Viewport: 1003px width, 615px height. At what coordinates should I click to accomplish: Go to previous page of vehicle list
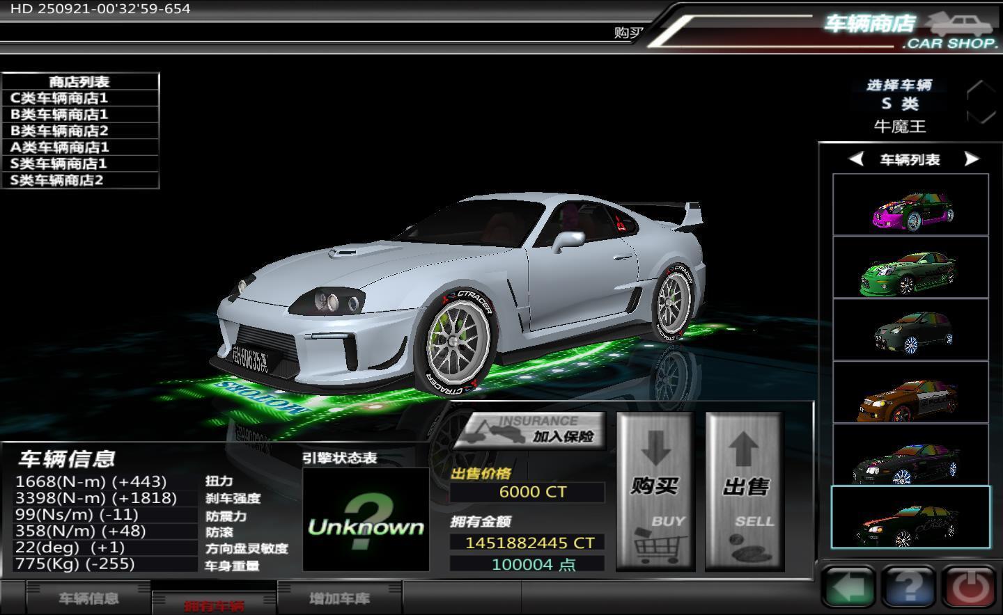[x=856, y=159]
